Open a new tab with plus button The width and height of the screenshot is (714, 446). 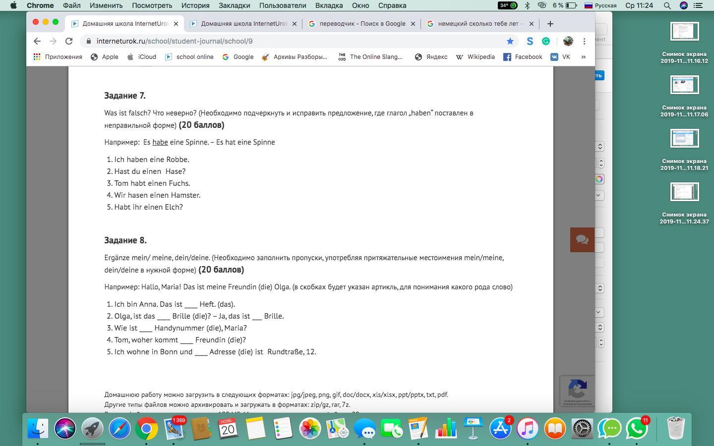[x=550, y=24]
